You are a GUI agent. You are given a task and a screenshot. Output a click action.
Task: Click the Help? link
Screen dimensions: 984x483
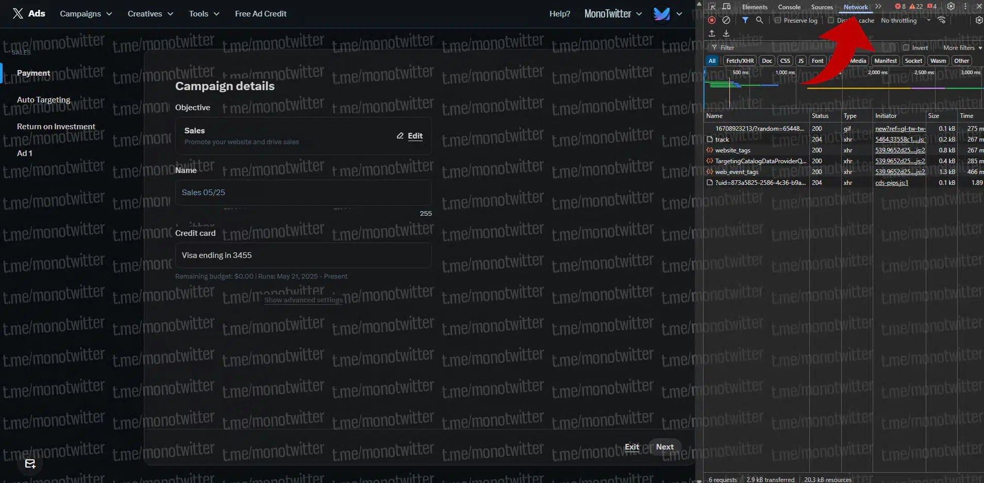(560, 14)
